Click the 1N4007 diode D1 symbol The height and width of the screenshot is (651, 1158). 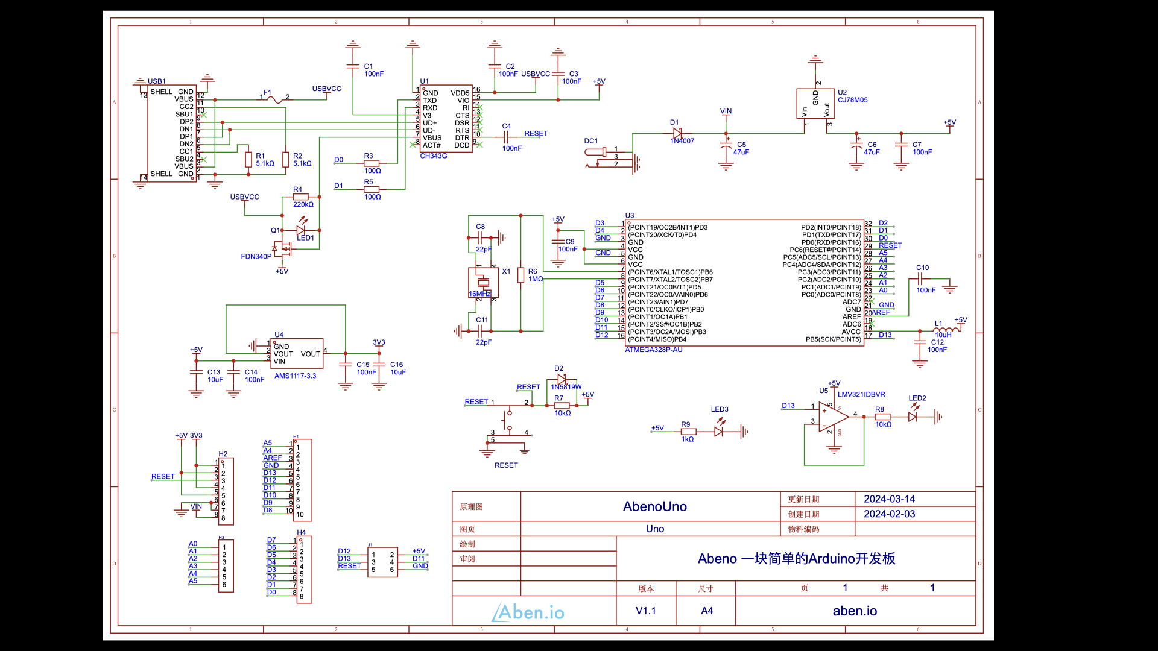click(677, 133)
